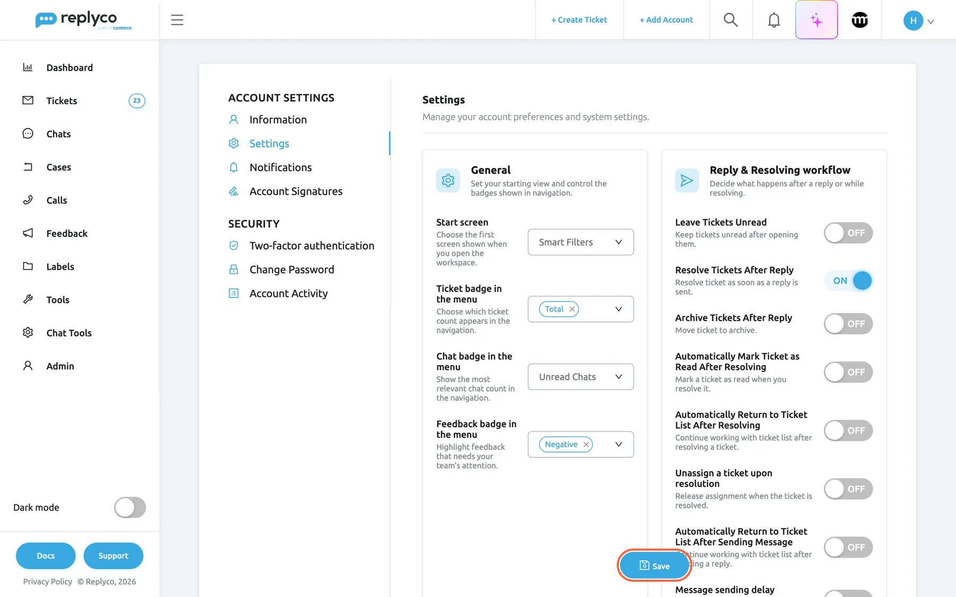The height and width of the screenshot is (597, 956).
Task: Remove the Total tag
Action: pyautogui.click(x=572, y=309)
